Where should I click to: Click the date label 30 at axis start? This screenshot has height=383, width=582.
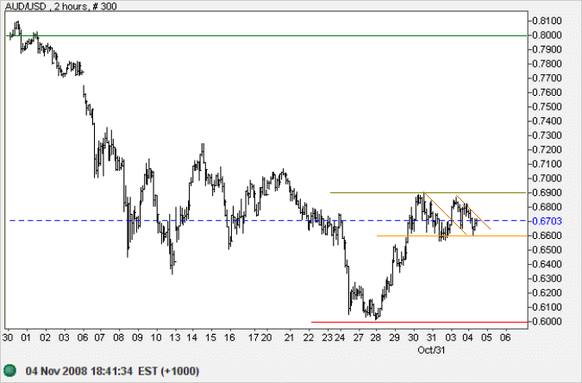pos(8,337)
